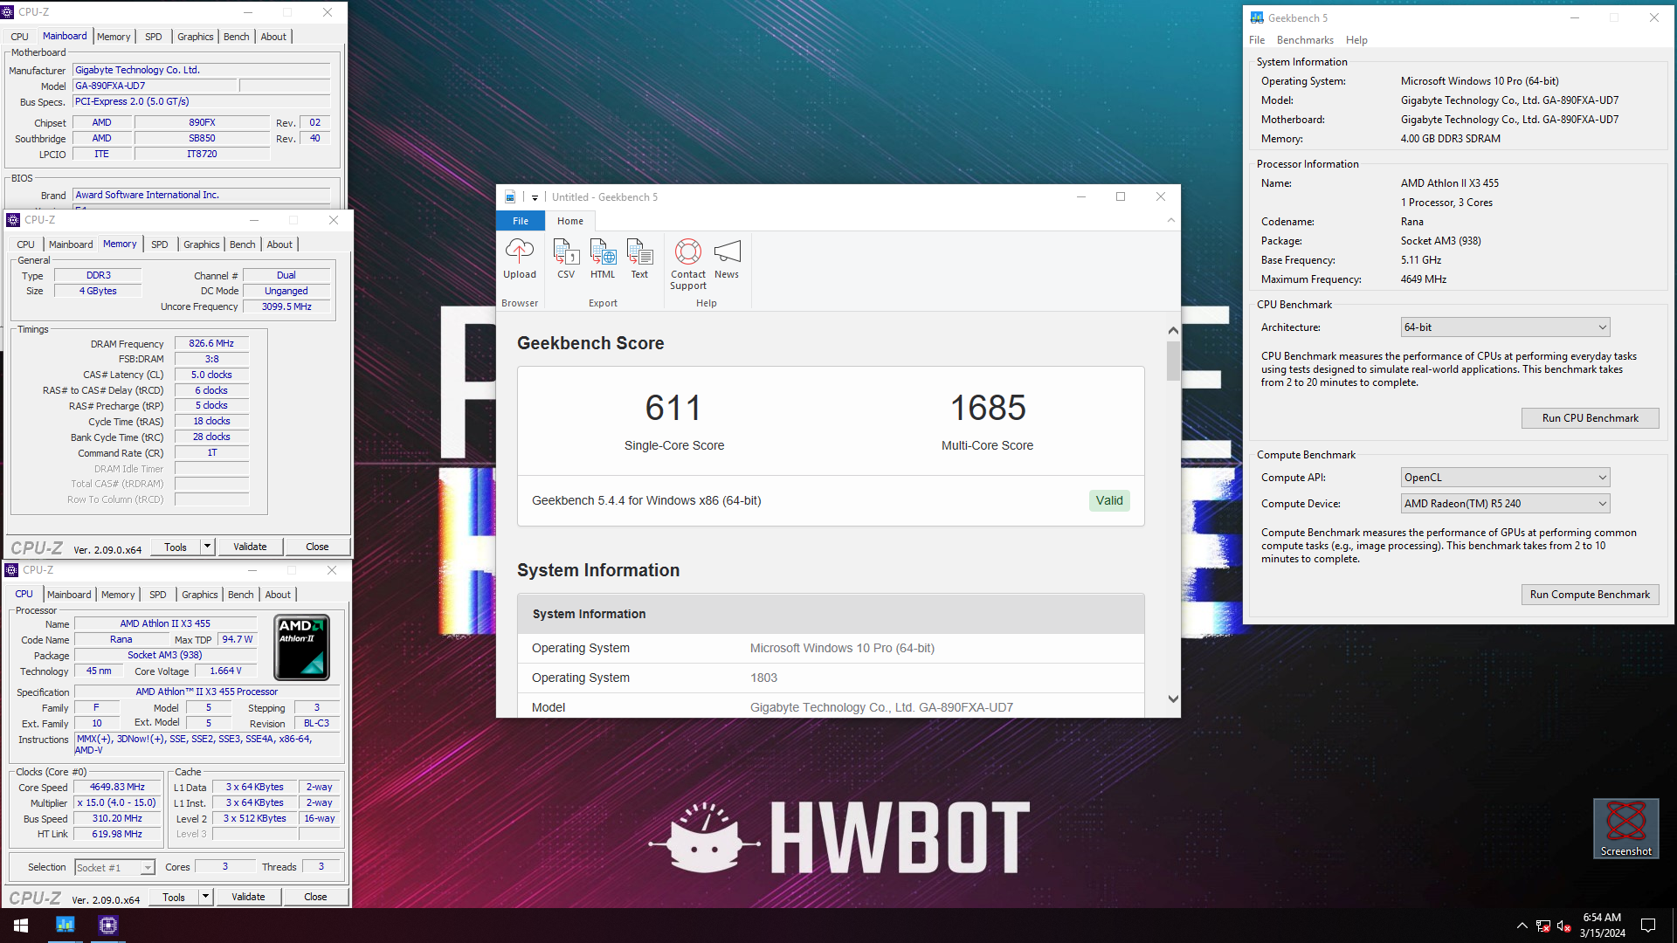Open Tools dropdown arrow in CPU tab window
1677x943 pixels.
coord(205,897)
